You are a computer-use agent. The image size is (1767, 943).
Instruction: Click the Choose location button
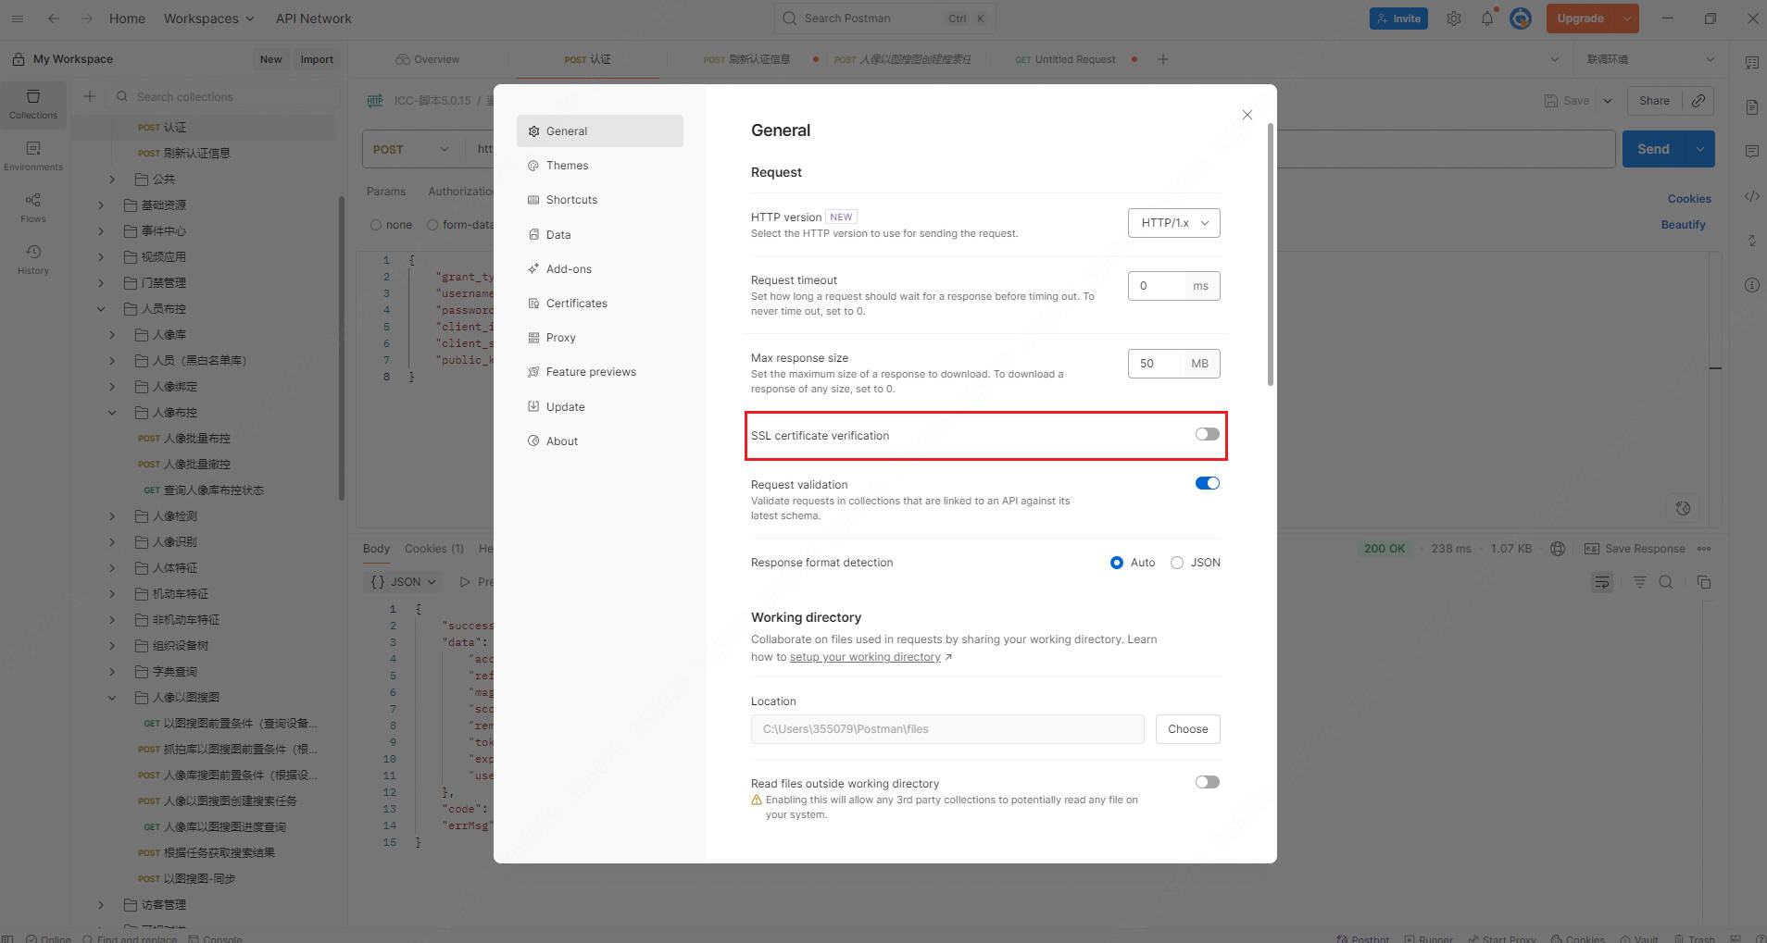(x=1187, y=729)
